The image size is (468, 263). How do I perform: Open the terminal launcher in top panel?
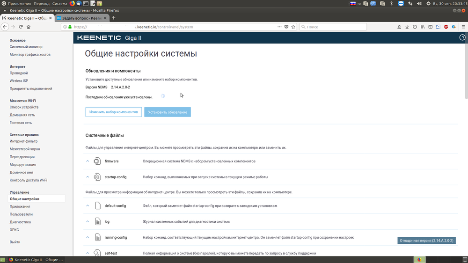(x=86, y=4)
